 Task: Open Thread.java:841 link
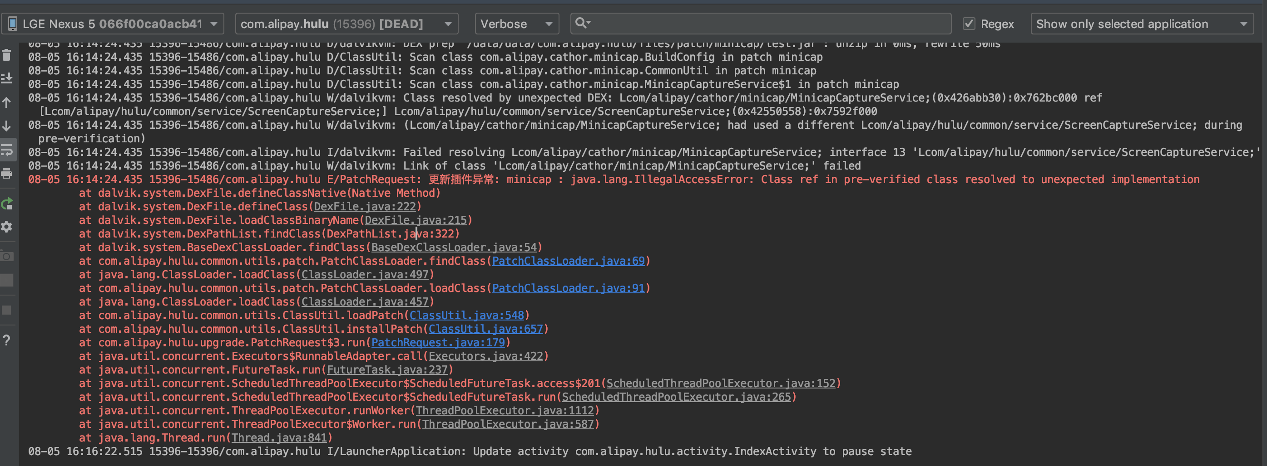pyautogui.click(x=279, y=437)
